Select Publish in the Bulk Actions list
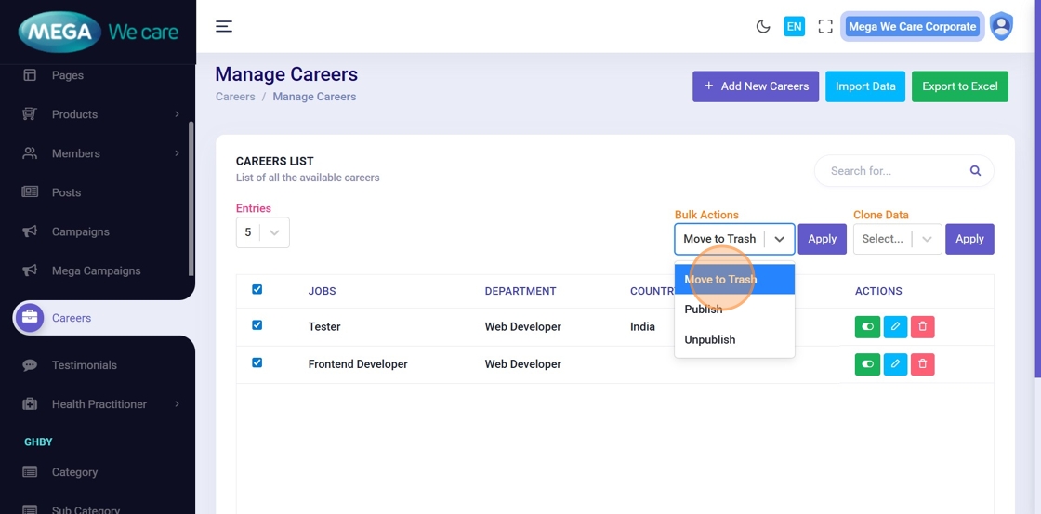The height and width of the screenshot is (514, 1041). (704, 310)
